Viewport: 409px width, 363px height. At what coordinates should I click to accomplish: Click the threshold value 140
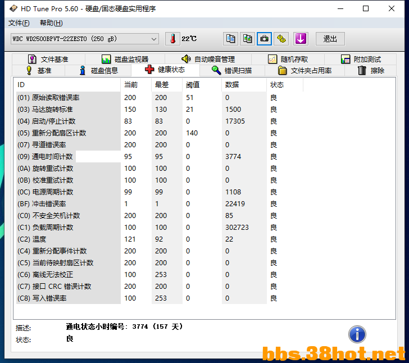[x=192, y=133]
